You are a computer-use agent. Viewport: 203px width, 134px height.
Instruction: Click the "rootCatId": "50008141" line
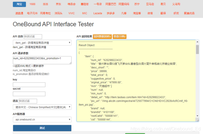pos(104,116)
